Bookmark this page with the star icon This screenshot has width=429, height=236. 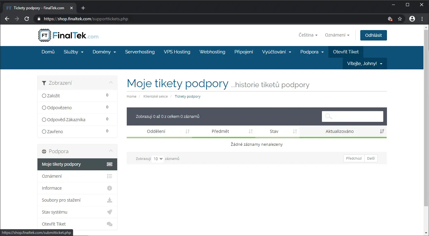click(400, 19)
